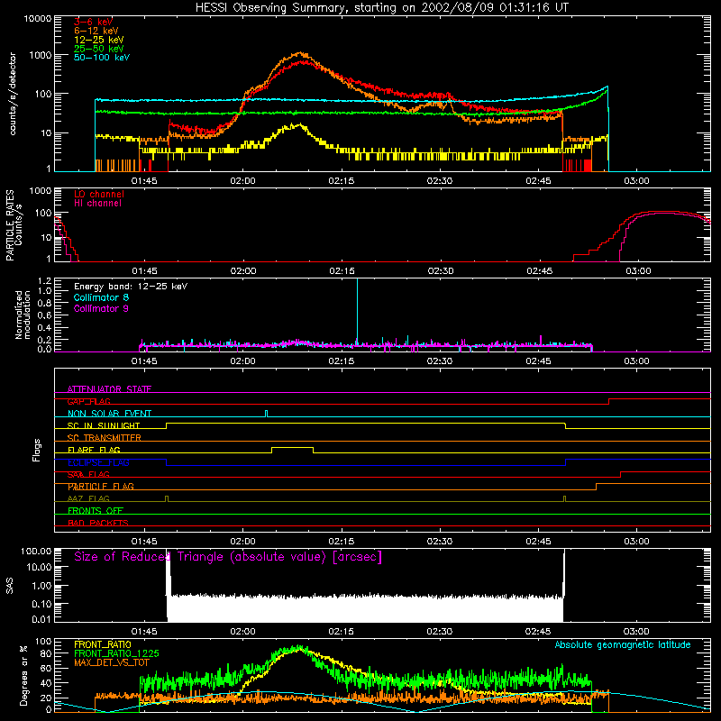
Task: Click the HESSI Observing Summary title
Action: tap(381, 7)
